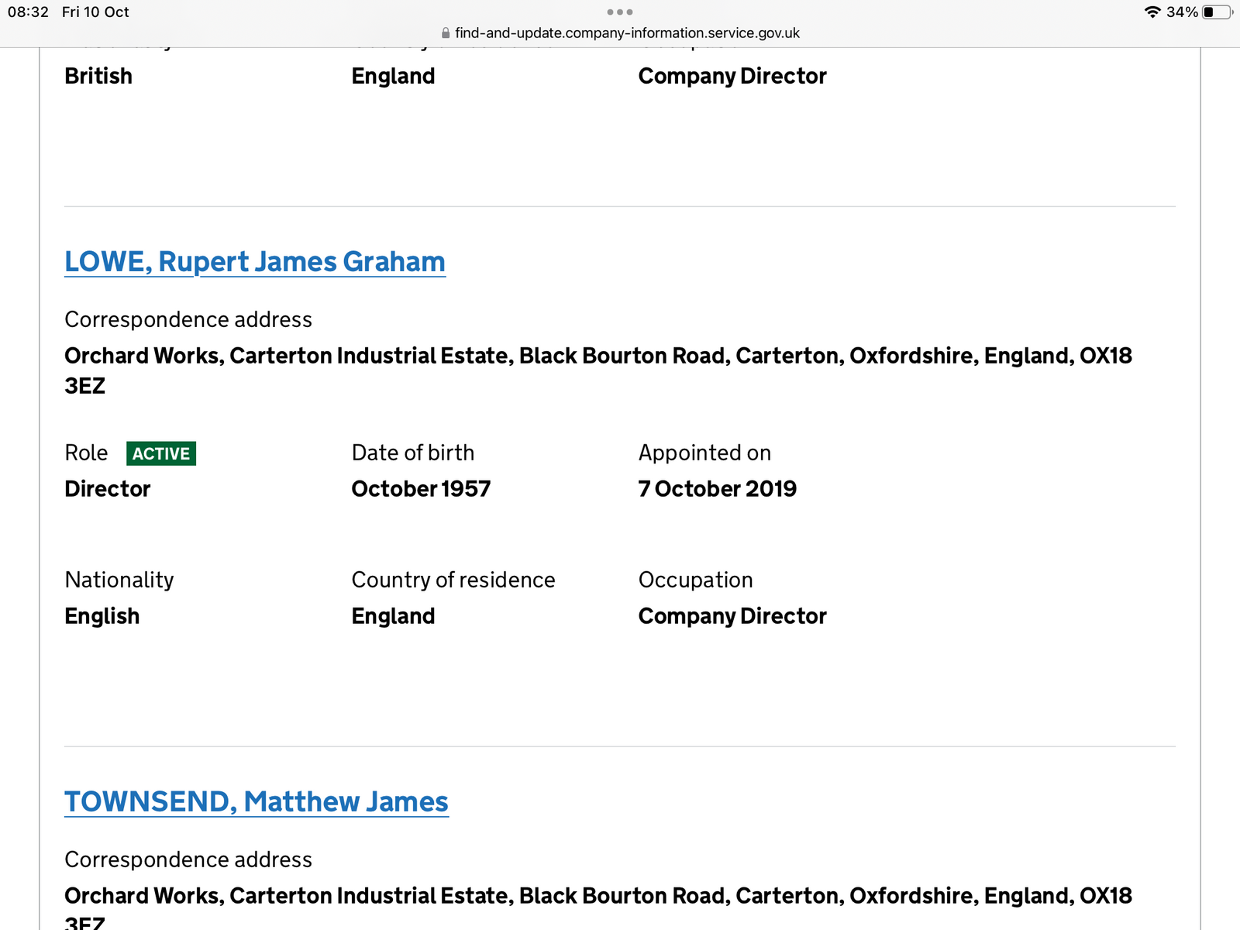Tap the Wi-Fi status icon
Image resolution: width=1240 pixels, height=930 pixels.
(1152, 12)
